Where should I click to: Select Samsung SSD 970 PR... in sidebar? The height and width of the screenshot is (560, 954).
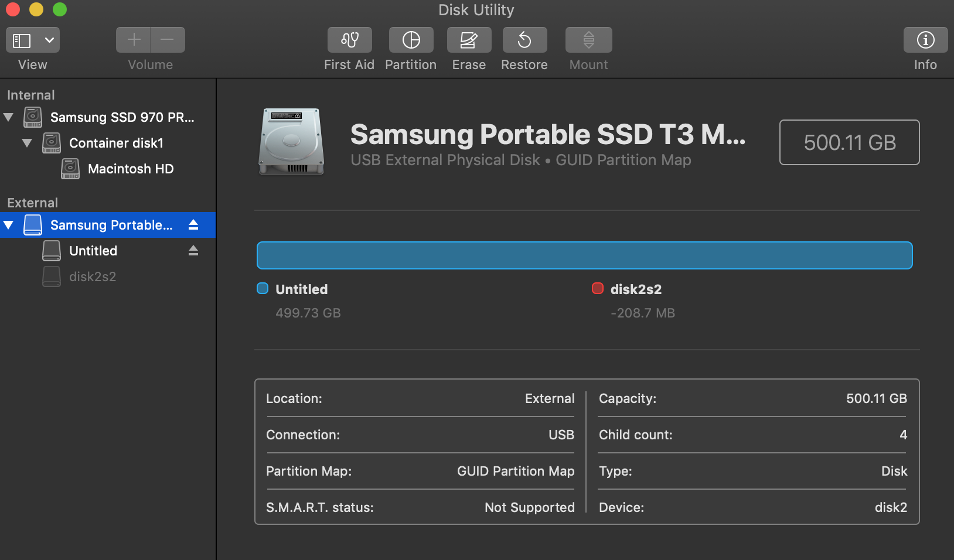tap(108, 117)
